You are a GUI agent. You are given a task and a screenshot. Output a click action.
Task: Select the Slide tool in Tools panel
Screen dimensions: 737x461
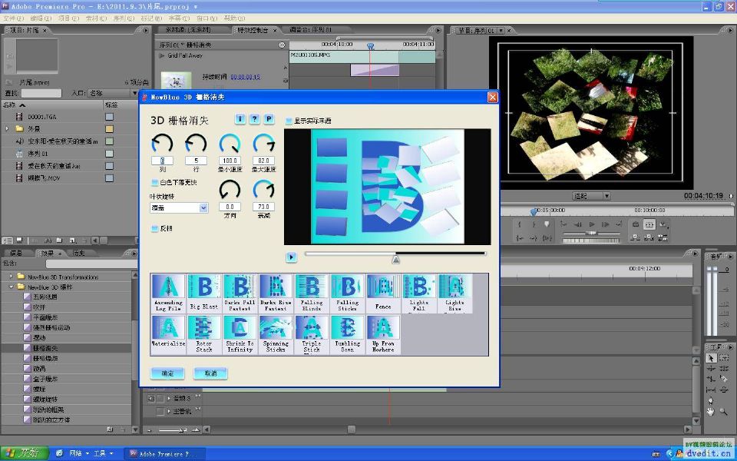pos(724,390)
